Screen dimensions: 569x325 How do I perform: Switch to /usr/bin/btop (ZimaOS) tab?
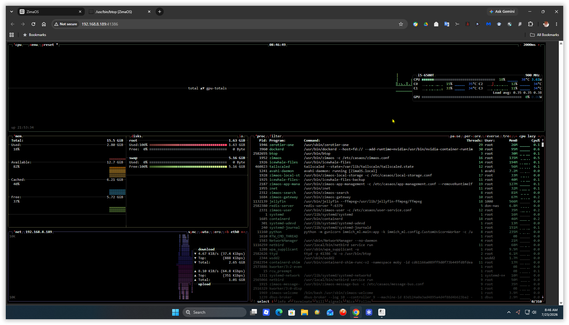[x=120, y=12]
